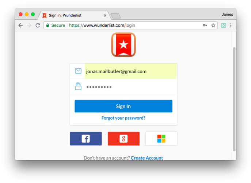Screen dimensions: 251x183
Task: Click the Create Account link
Action: (147, 158)
